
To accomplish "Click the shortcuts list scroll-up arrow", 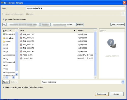I will click(x=17, y=30).
